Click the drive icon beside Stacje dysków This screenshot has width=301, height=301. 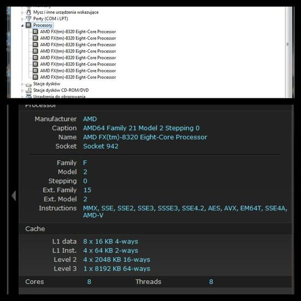coord(29,85)
